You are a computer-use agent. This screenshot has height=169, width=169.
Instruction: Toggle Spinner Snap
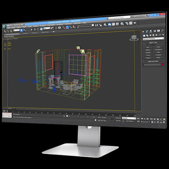[x=74, y=27]
